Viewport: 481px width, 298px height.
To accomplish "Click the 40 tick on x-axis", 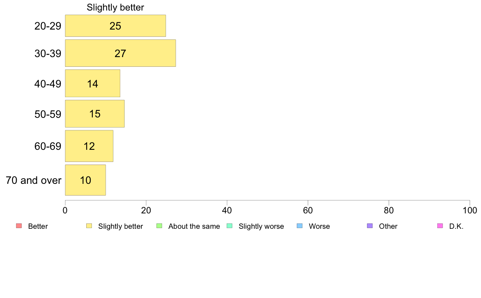I will click(x=227, y=210).
